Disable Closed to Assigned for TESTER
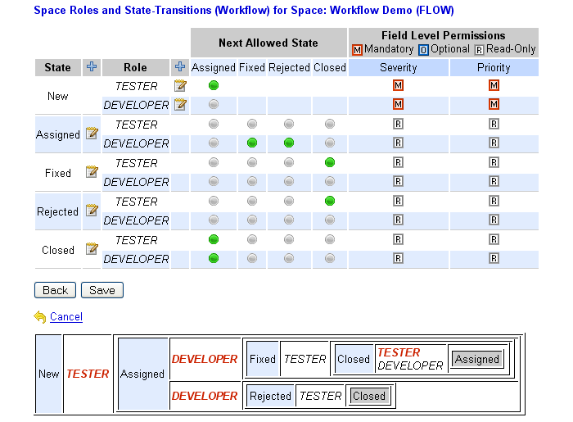The image size is (573, 422). click(214, 239)
